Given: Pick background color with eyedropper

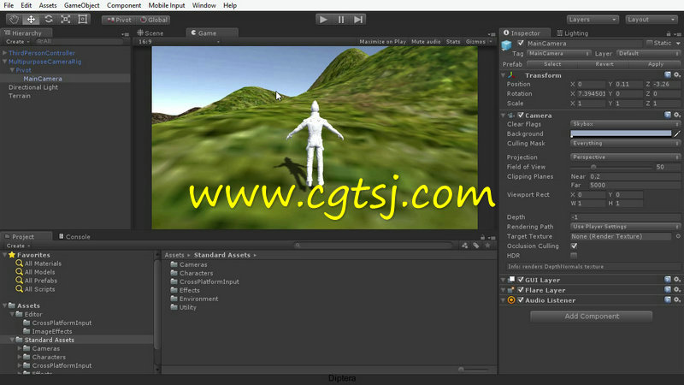Looking at the screenshot, I should [676, 133].
